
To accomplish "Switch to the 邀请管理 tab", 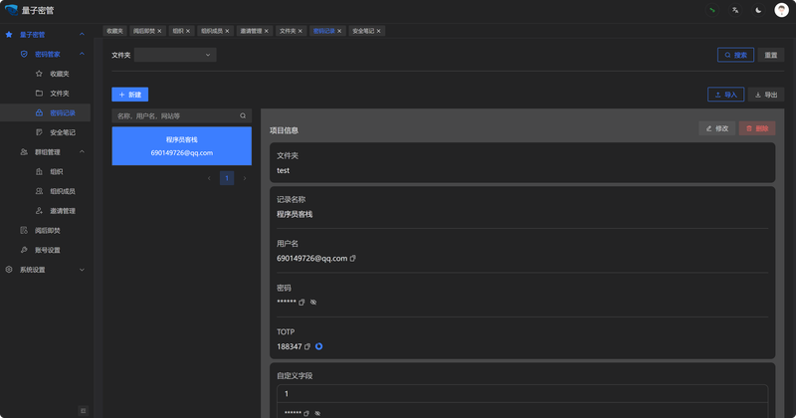I will pos(251,31).
